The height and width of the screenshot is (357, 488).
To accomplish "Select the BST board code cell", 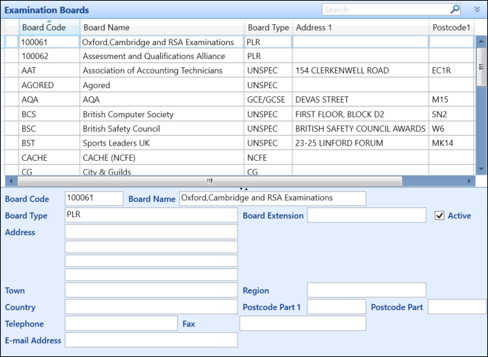I will coord(49,143).
